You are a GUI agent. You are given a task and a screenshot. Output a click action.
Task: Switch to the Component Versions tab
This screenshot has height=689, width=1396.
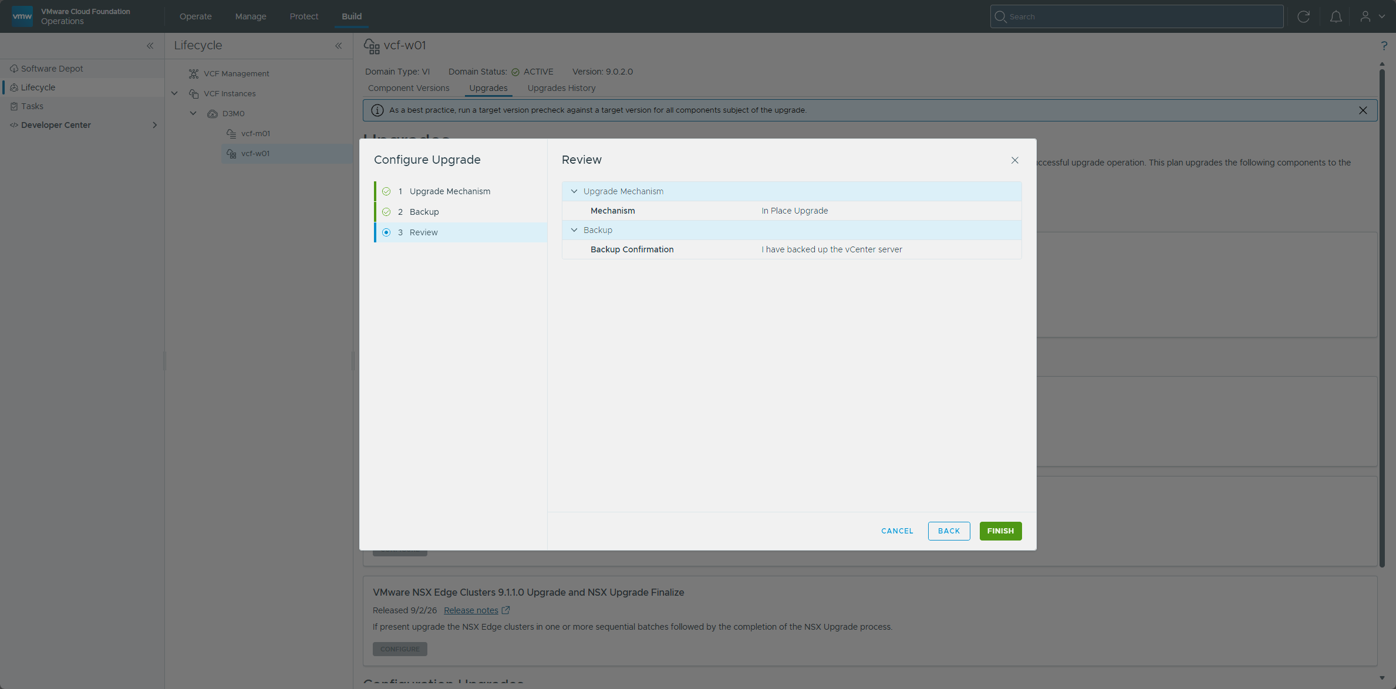409,88
